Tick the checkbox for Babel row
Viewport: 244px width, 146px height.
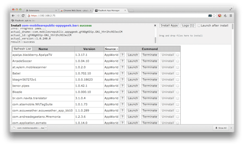[x=178, y=73]
